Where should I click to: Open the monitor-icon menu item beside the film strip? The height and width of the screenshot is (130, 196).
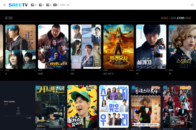[49, 5]
